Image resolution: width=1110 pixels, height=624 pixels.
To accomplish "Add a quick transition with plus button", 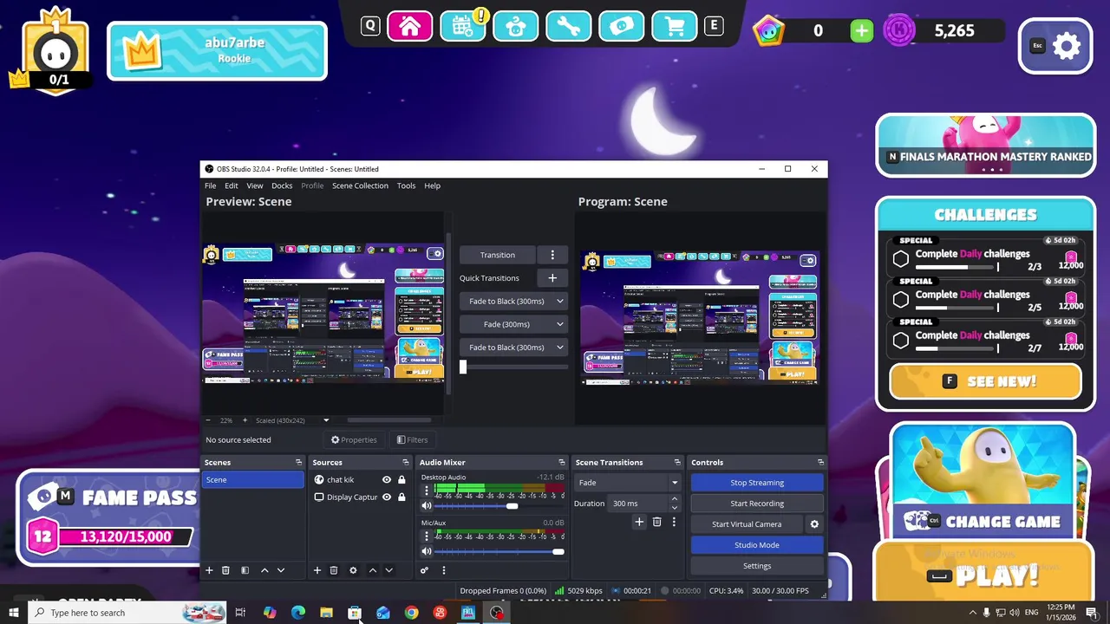I will click(552, 278).
